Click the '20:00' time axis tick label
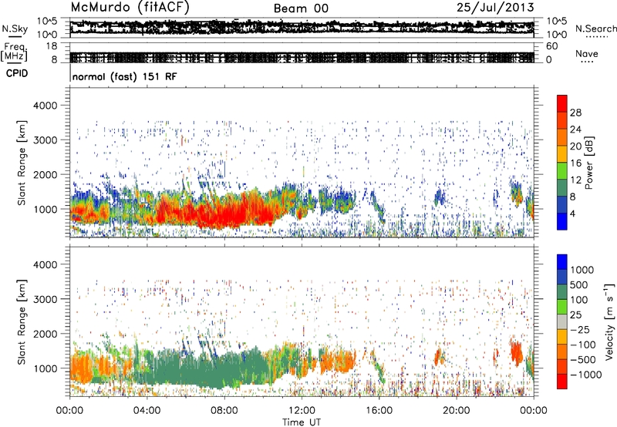 tap(457, 411)
